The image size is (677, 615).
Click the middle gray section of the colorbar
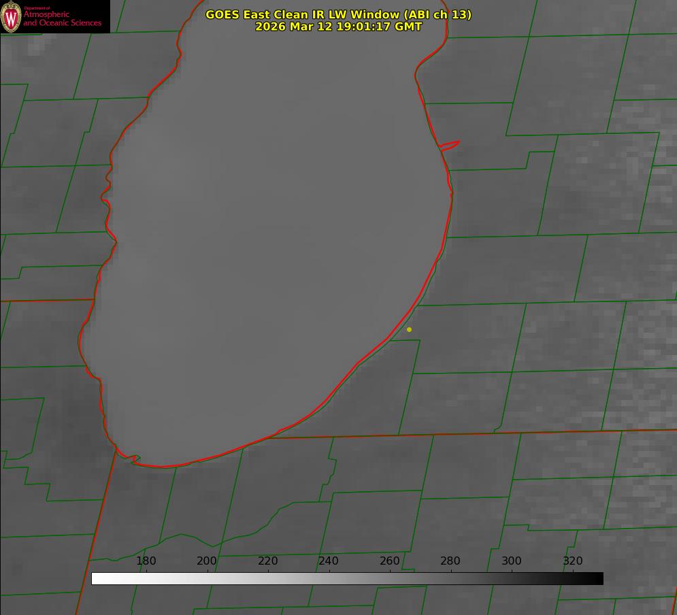(x=347, y=578)
